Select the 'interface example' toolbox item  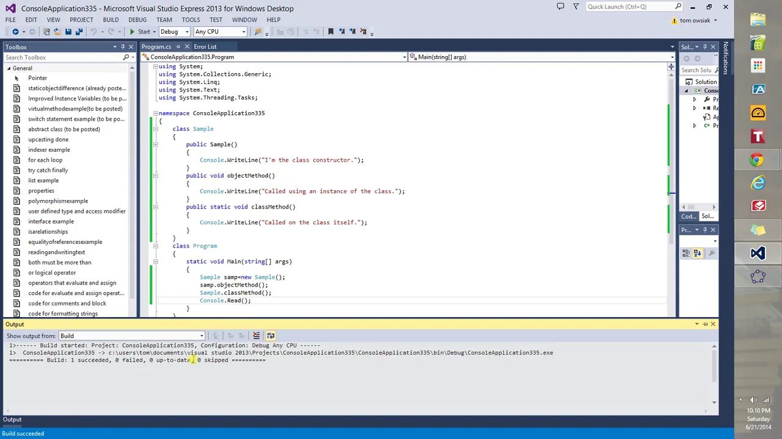[x=51, y=221]
